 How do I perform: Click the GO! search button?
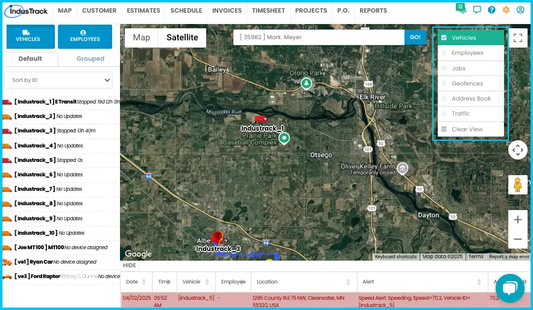pyautogui.click(x=415, y=37)
